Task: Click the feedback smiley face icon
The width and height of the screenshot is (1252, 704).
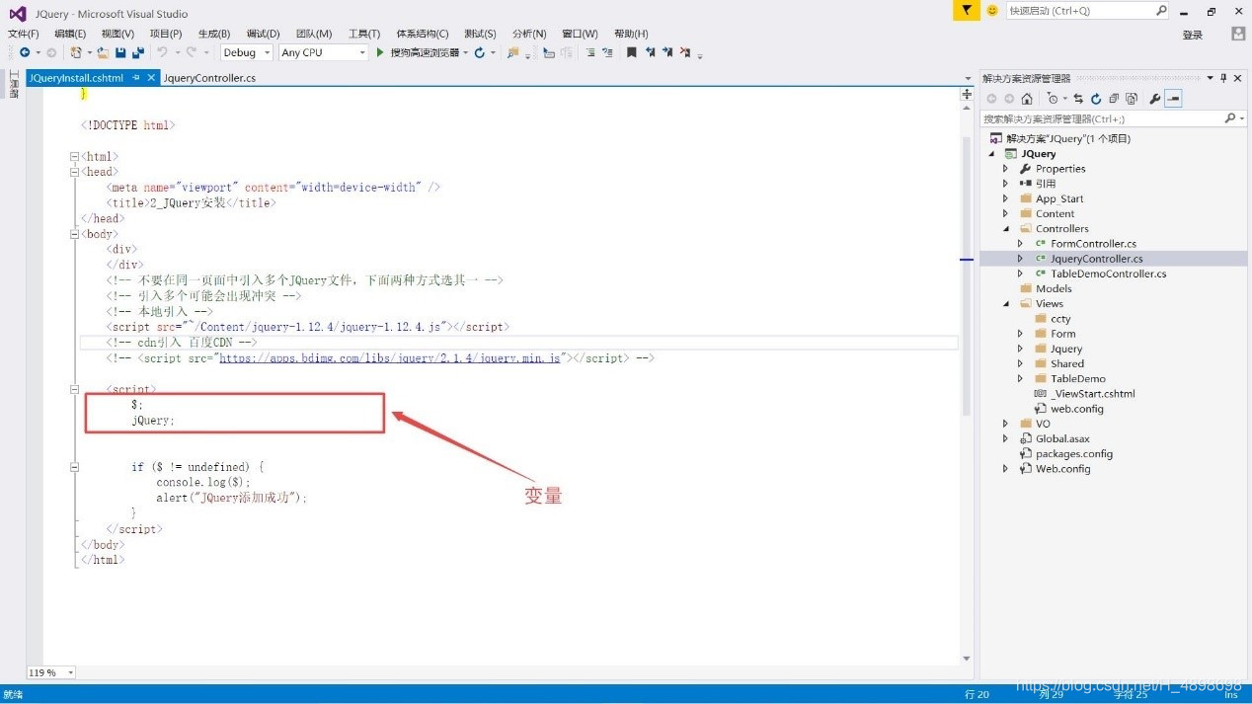Action: 992,10
